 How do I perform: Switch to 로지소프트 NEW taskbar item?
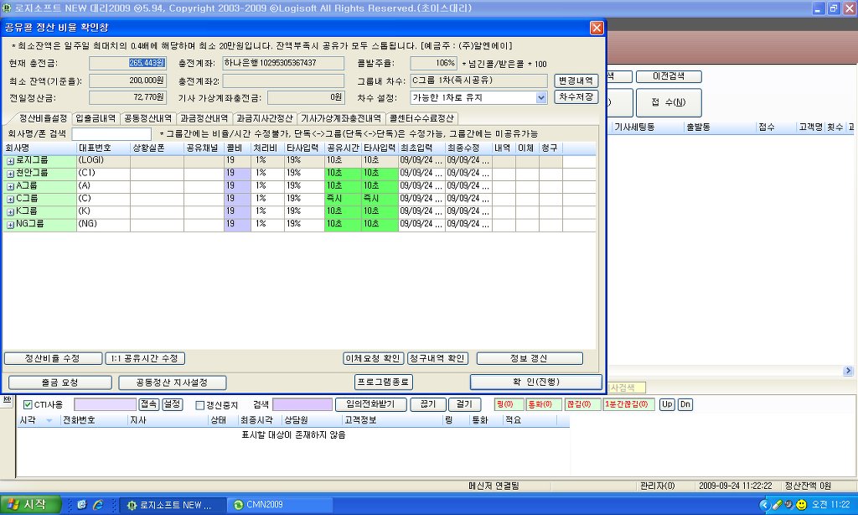[173, 505]
